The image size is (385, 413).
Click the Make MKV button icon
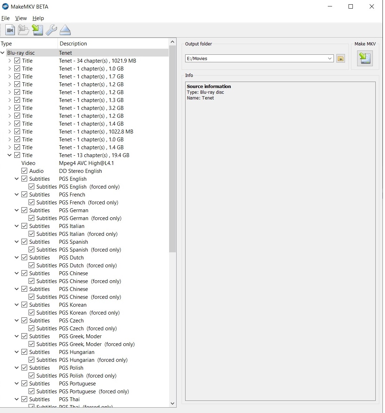click(365, 58)
